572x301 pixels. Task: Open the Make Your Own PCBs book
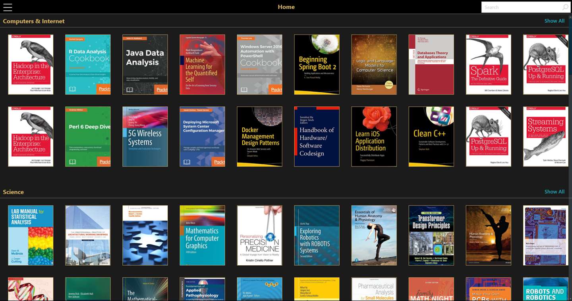[488, 289]
